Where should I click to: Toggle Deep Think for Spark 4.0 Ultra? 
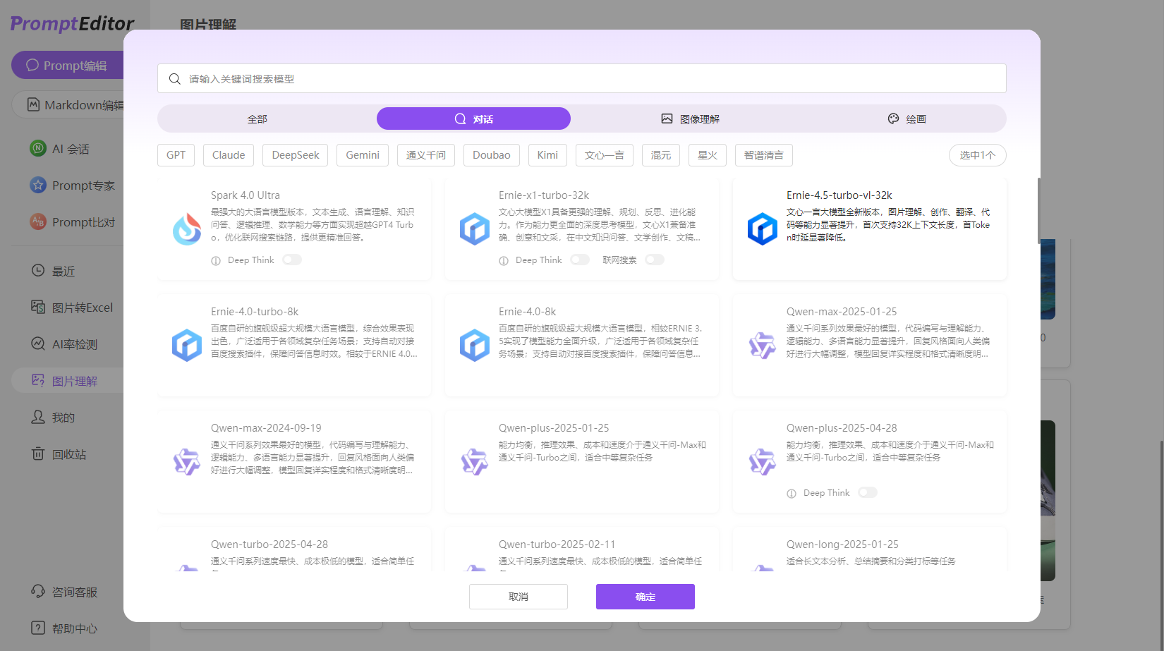pyautogui.click(x=291, y=260)
